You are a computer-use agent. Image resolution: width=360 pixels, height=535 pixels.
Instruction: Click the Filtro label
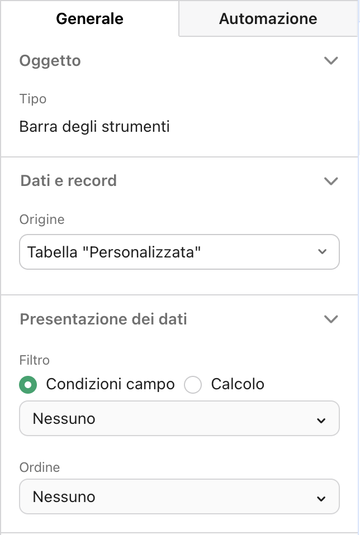tap(34, 360)
